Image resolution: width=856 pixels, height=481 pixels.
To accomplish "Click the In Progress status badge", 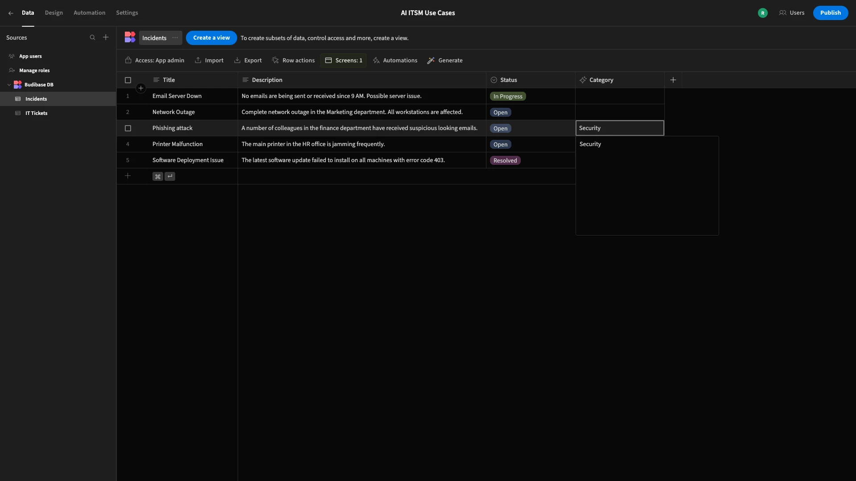I will [508, 96].
